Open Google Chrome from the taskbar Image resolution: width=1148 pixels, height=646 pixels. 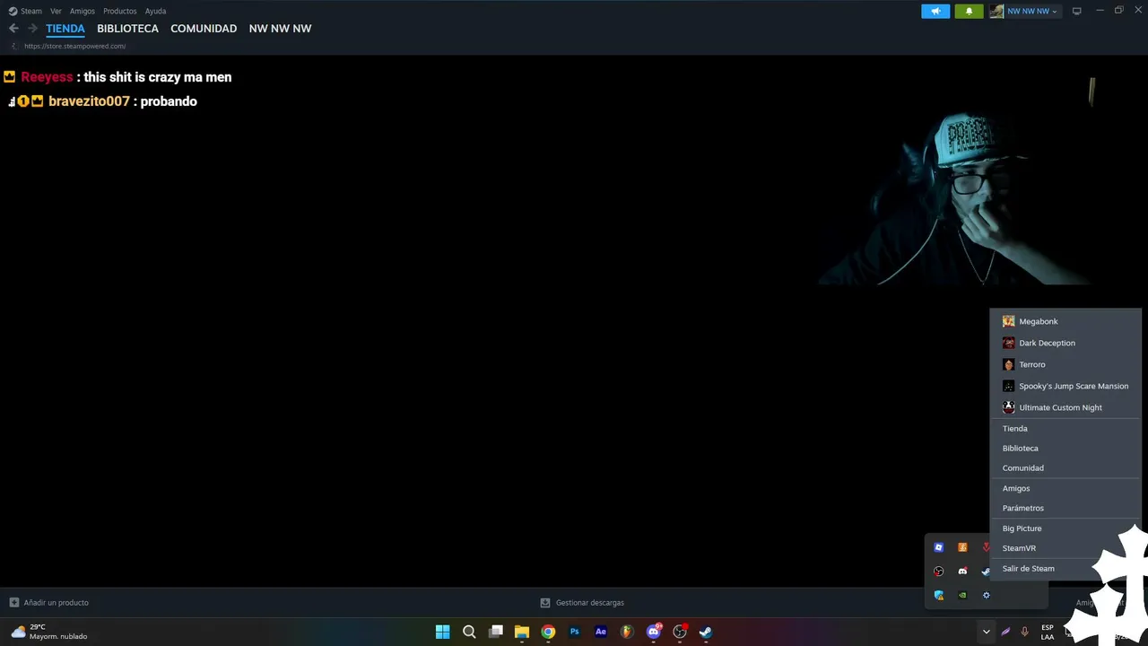pyautogui.click(x=548, y=632)
